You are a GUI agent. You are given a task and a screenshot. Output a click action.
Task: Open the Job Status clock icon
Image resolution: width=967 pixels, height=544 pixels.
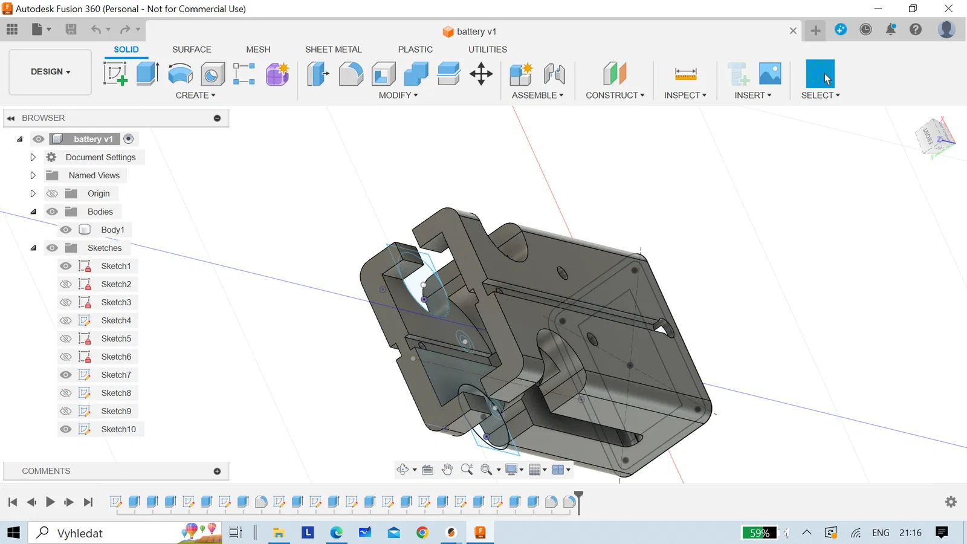coord(865,29)
